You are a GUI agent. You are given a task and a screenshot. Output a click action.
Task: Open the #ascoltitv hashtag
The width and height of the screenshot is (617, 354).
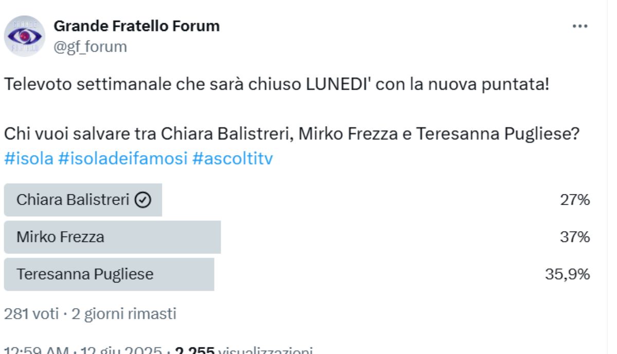coord(232,159)
